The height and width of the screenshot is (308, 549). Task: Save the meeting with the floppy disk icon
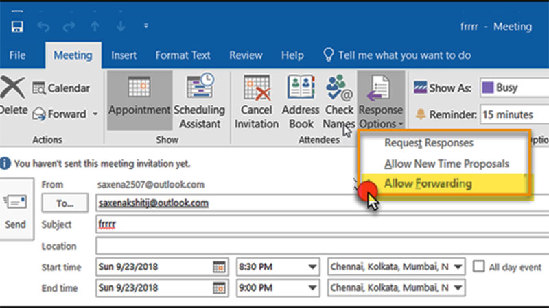(16, 26)
